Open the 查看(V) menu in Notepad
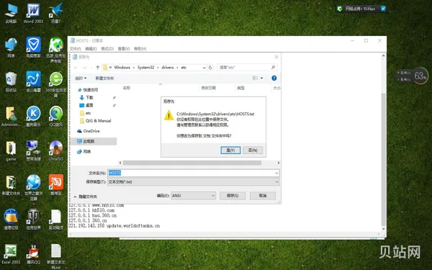432x270 pixels. (124, 49)
